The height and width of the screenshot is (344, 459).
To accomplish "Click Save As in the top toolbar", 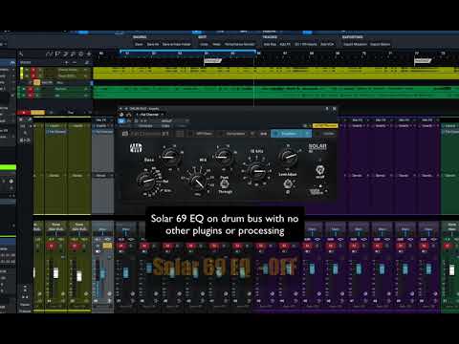I will point(153,44).
